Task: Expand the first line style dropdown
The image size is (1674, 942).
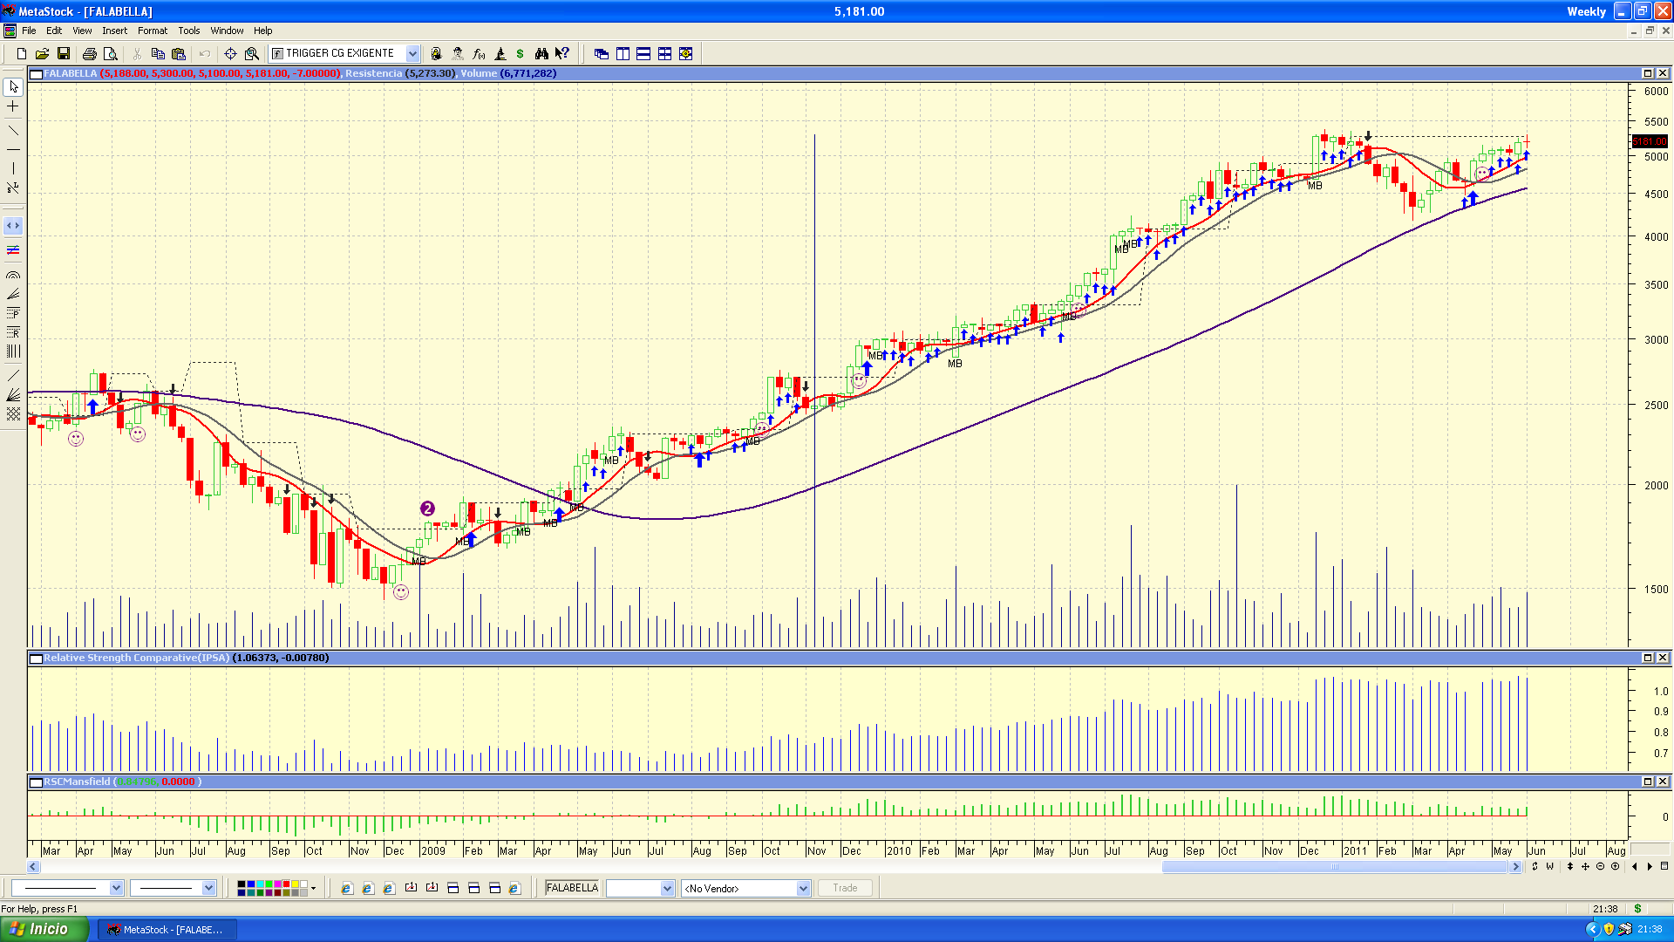Action: pyautogui.click(x=116, y=888)
